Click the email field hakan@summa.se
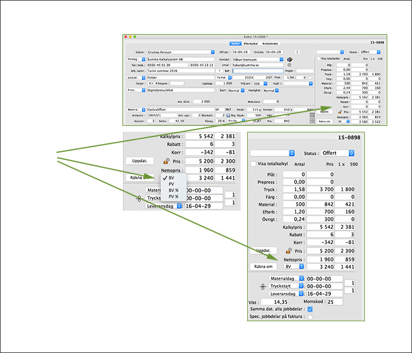This screenshot has height=353, width=412. tap(258, 65)
